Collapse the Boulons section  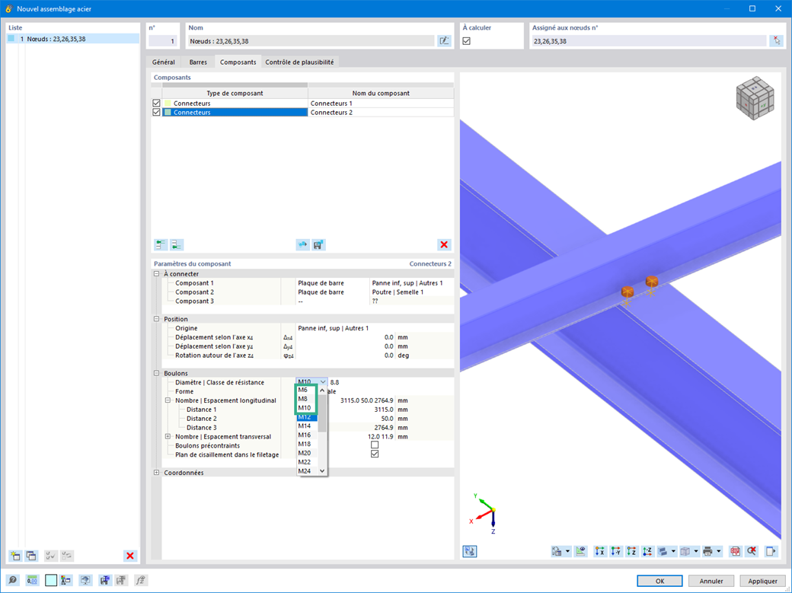click(x=157, y=373)
